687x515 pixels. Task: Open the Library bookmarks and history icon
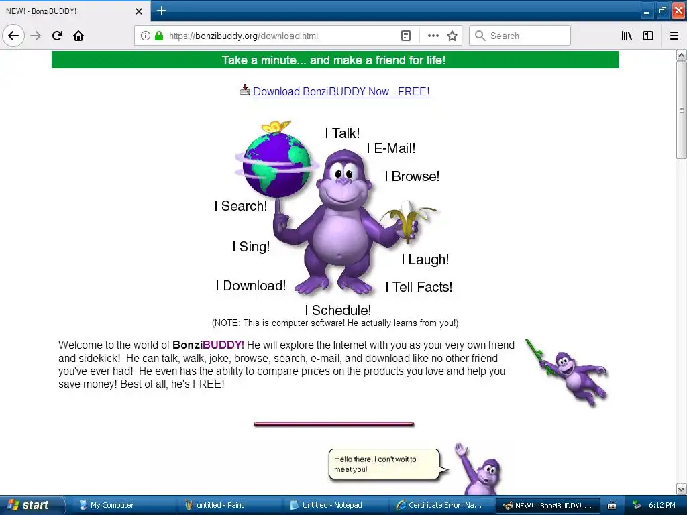tap(627, 36)
